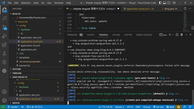Toggle Spell checker in status bar

click(x=170, y=107)
